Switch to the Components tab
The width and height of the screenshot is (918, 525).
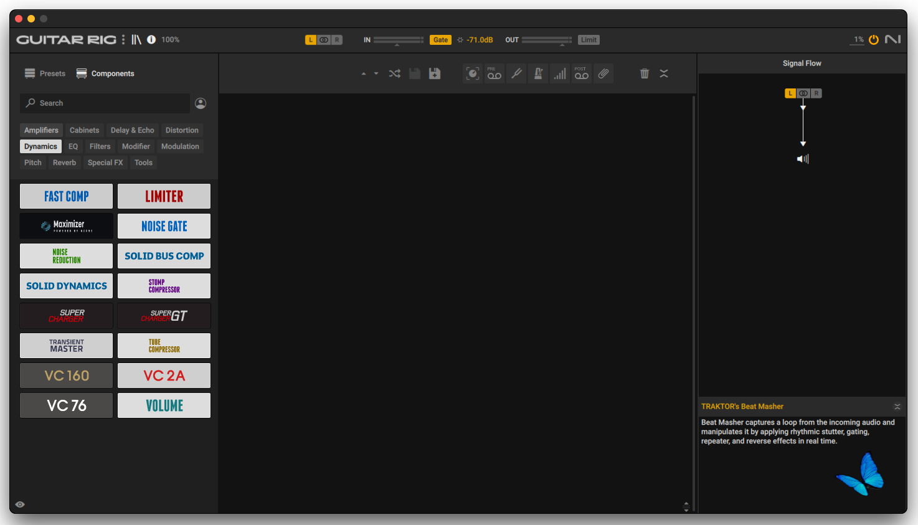[x=105, y=73]
